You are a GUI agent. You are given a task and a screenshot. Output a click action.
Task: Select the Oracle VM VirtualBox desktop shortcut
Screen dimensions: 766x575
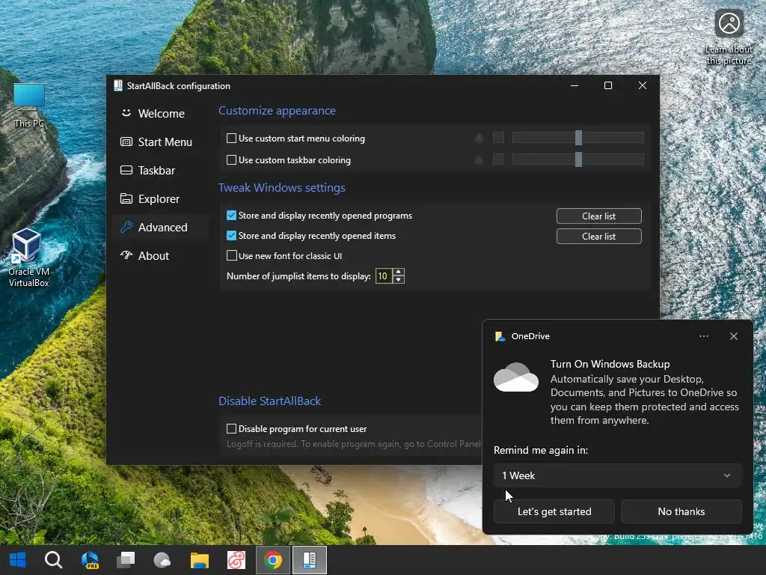click(x=28, y=258)
